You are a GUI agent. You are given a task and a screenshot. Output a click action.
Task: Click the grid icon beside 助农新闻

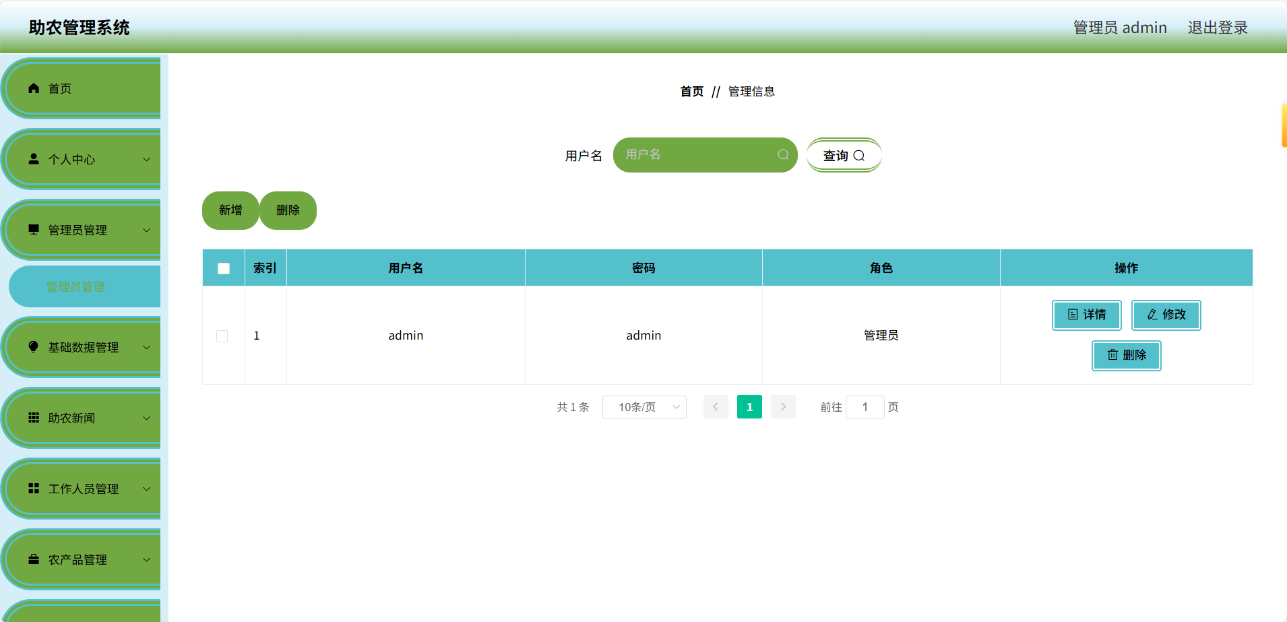pos(34,418)
